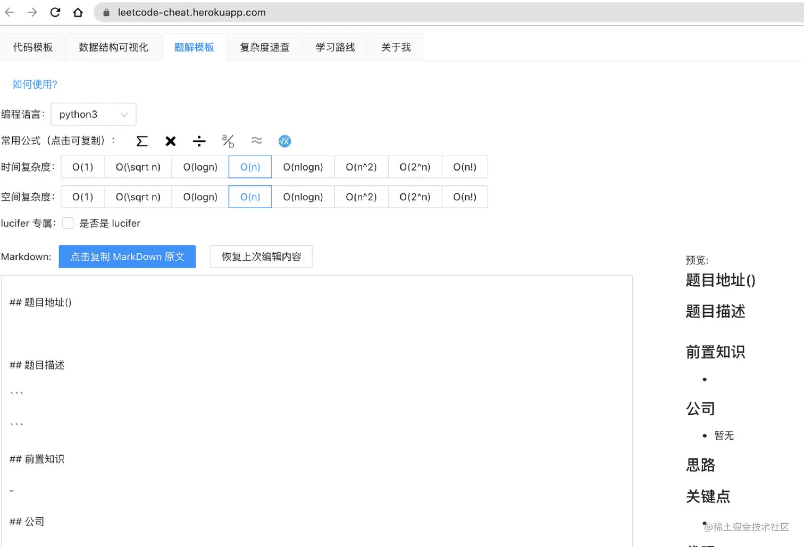Click 恢复上次编辑内容 button

point(261,257)
